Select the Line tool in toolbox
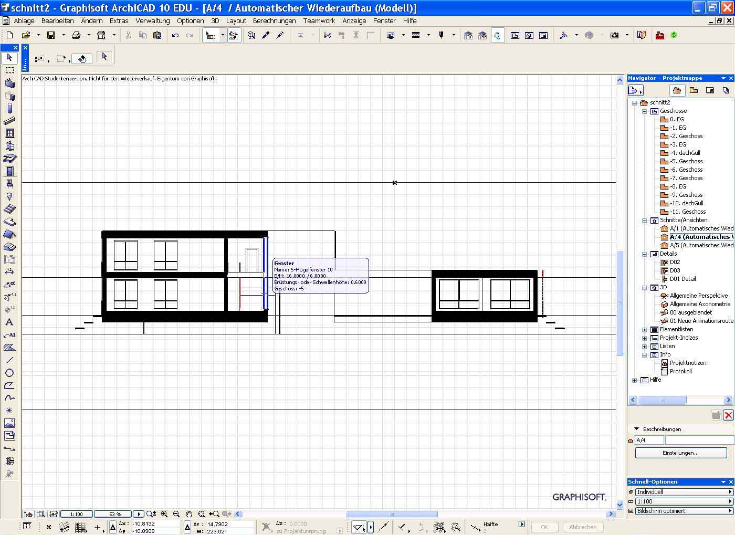 [9, 360]
